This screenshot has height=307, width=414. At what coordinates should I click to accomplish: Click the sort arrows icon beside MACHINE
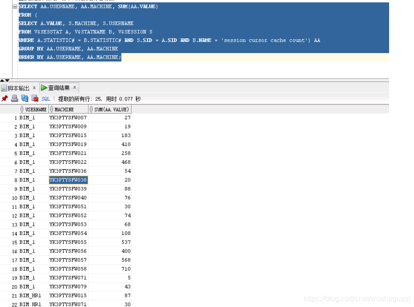point(52,109)
